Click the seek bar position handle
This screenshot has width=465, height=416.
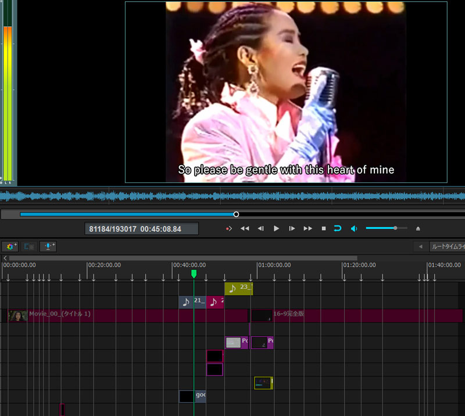click(x=236, y=214)
